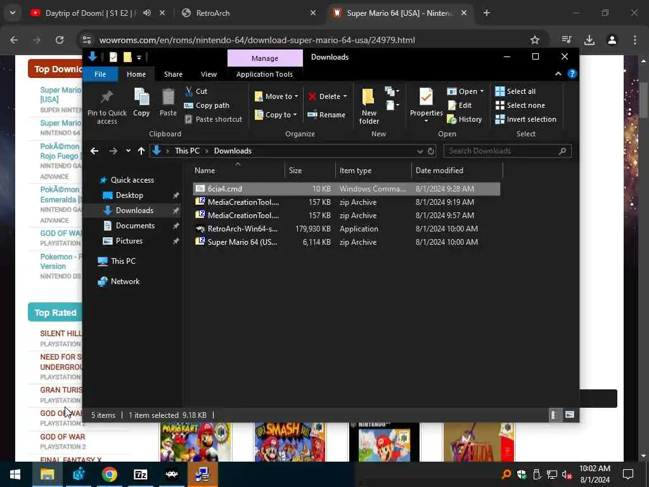This screenshot has width=649, height=487.
Task: Switch to large icons view in the status bar
Action: click(x=570, y=415)
